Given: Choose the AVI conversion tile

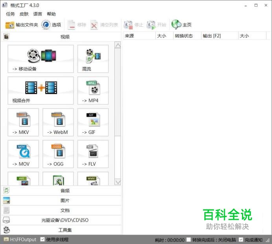Looking at the screenshot, I should tap(23, 179).
